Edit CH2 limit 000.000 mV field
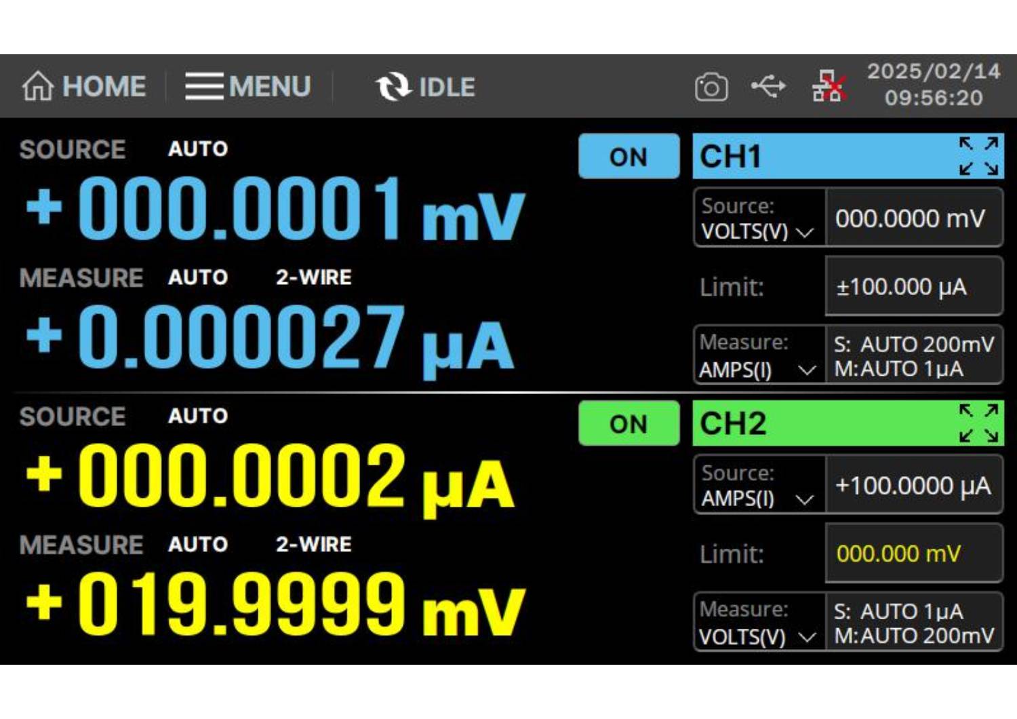 click(x=913, y=553)
